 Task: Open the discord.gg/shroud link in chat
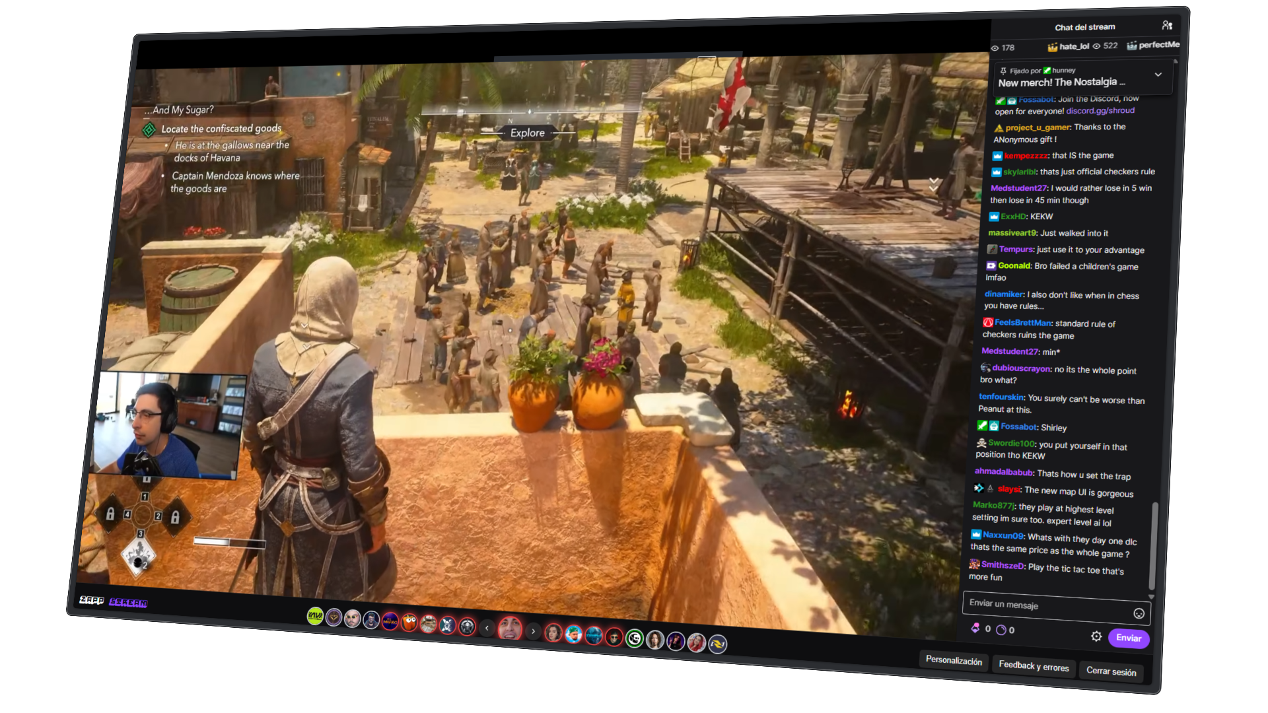[x=1100, y=111]
